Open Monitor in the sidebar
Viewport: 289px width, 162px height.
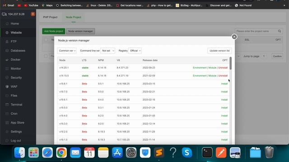point(16,68)
